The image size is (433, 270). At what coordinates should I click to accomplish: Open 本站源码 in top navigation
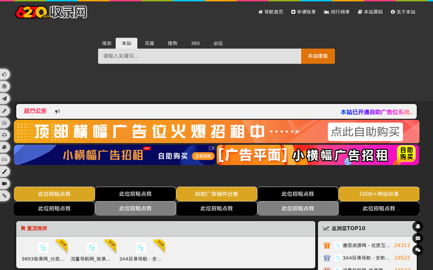tap(370, 12)
